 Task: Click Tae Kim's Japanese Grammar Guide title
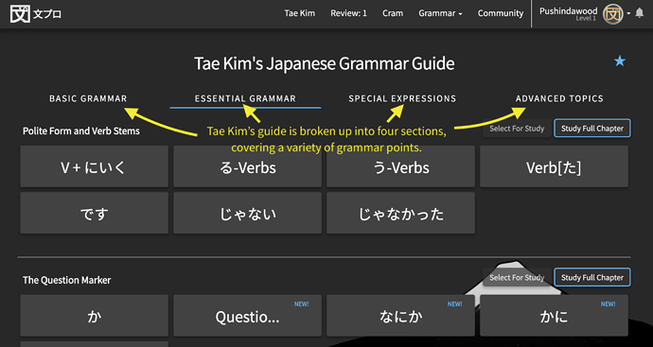pos(324,63)
